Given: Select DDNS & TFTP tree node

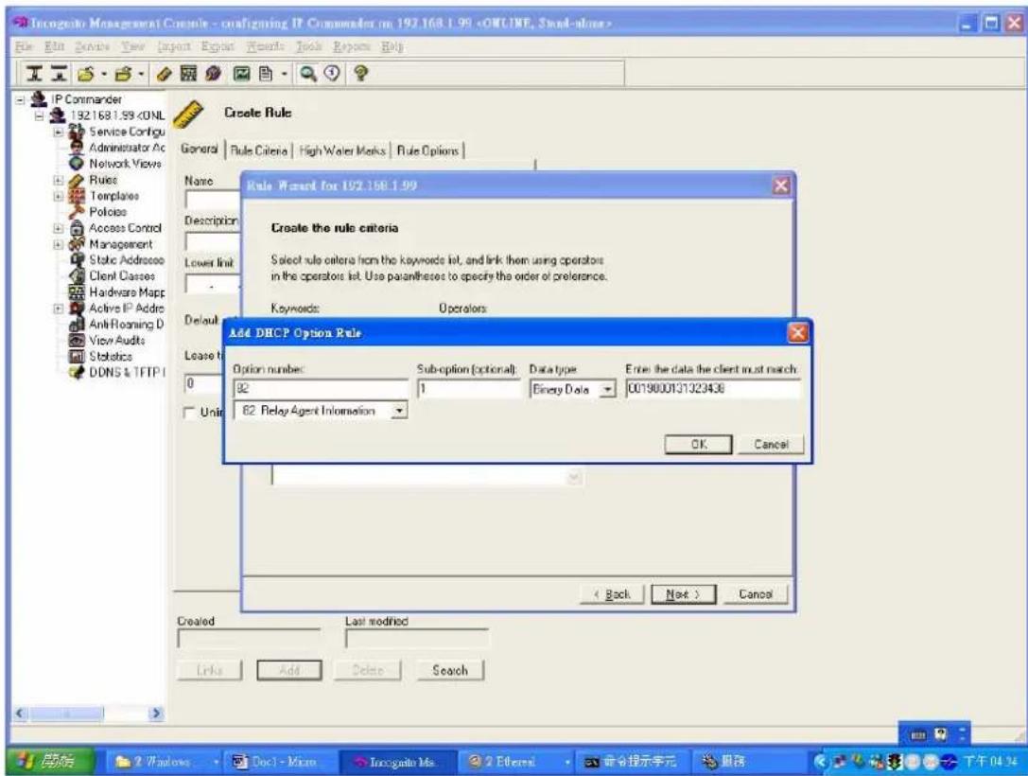Looking at the screenshot, I should pos(127,373).
